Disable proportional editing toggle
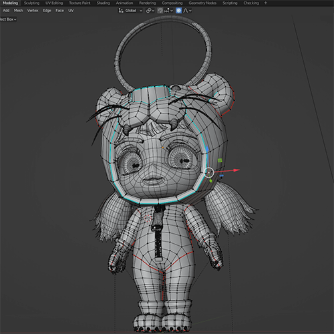 tap(178, 11)
